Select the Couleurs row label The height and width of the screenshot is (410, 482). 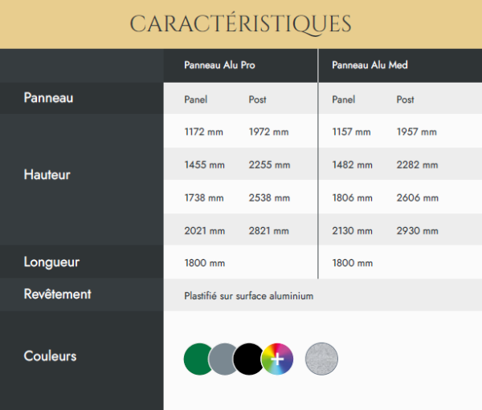point(50,356)
